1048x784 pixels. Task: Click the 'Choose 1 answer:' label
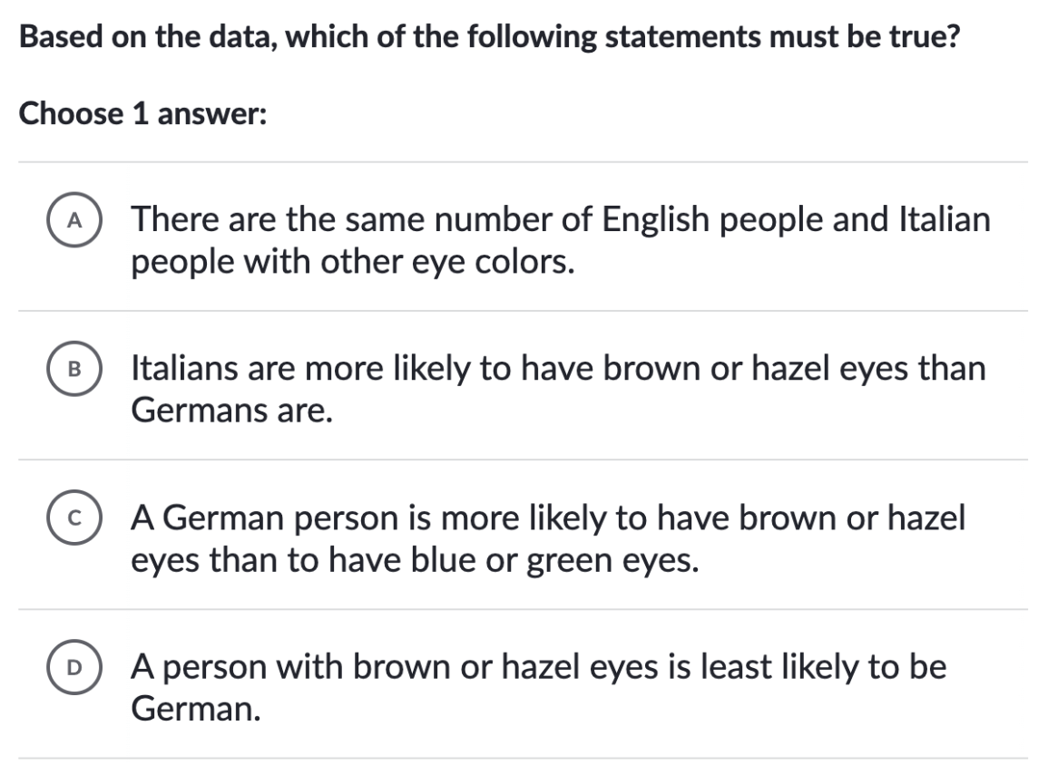pos(143,113)
